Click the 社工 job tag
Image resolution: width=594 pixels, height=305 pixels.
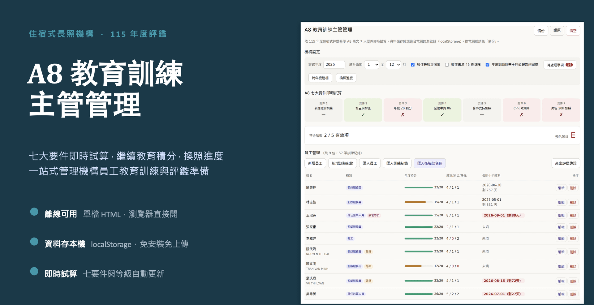350,238
